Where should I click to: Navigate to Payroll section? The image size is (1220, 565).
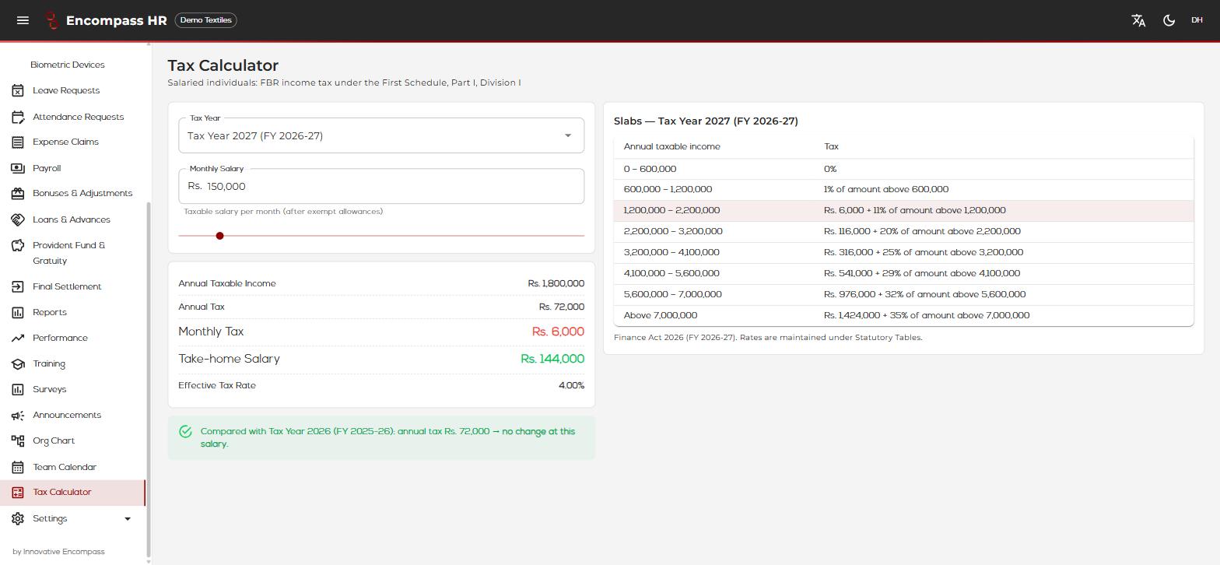pos(72,169)
